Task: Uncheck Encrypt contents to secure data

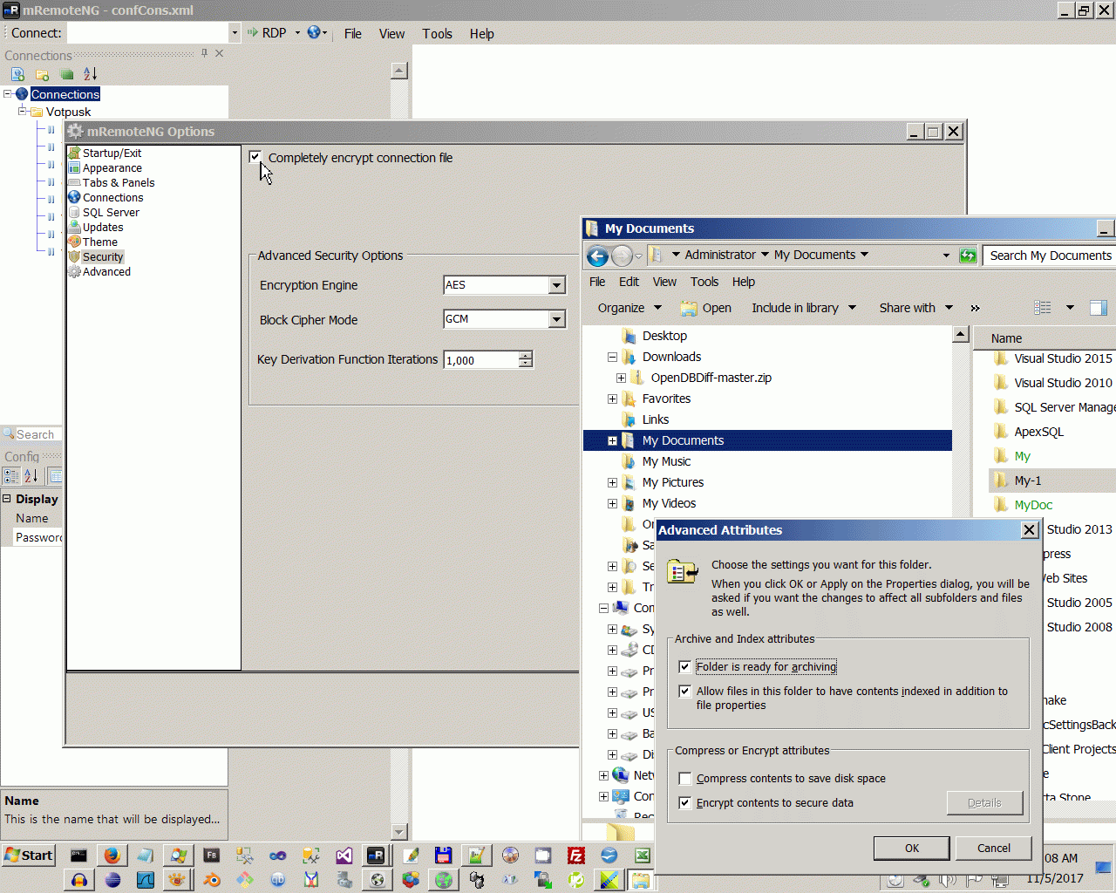Action: tap(685, 803)
